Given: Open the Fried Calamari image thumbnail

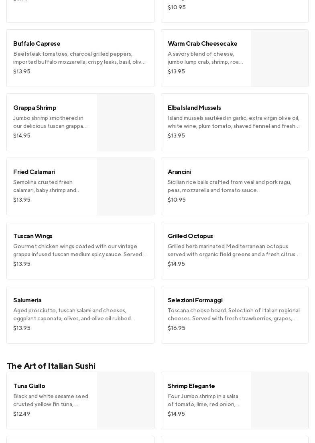Looking at the screenshot, I should point(126,186).
